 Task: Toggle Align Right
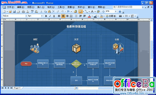coord(67,16)
